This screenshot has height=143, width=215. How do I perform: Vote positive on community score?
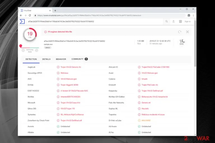(x=37, y=51)
